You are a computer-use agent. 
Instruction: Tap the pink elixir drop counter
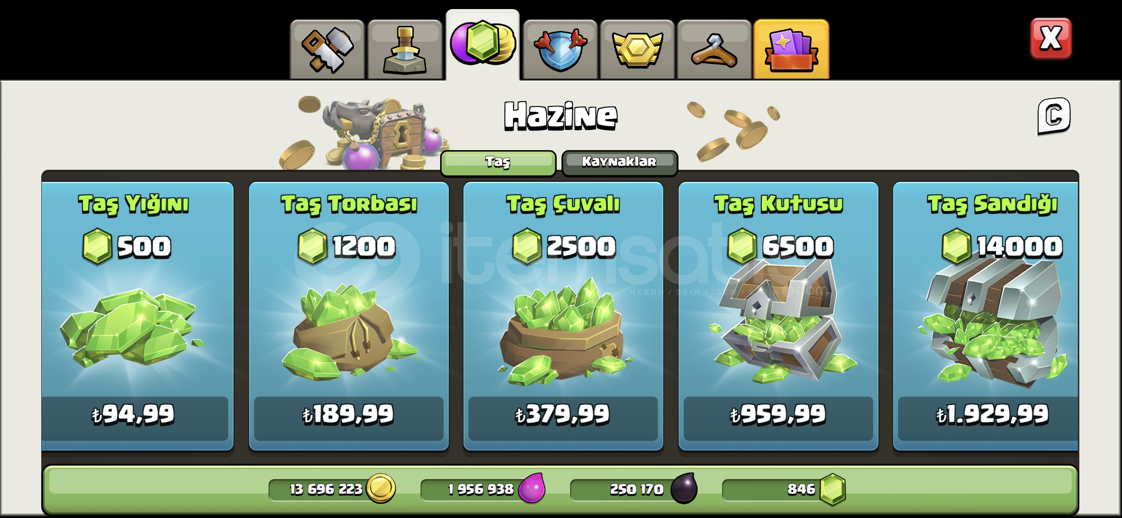click(483, 489)
